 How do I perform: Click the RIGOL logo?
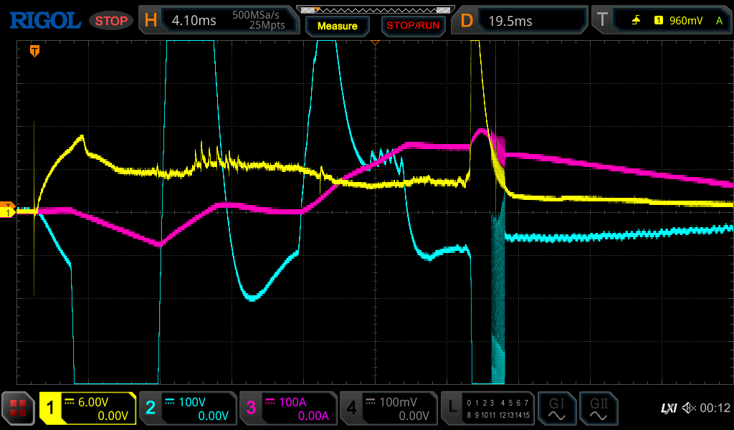click(44, 21)
